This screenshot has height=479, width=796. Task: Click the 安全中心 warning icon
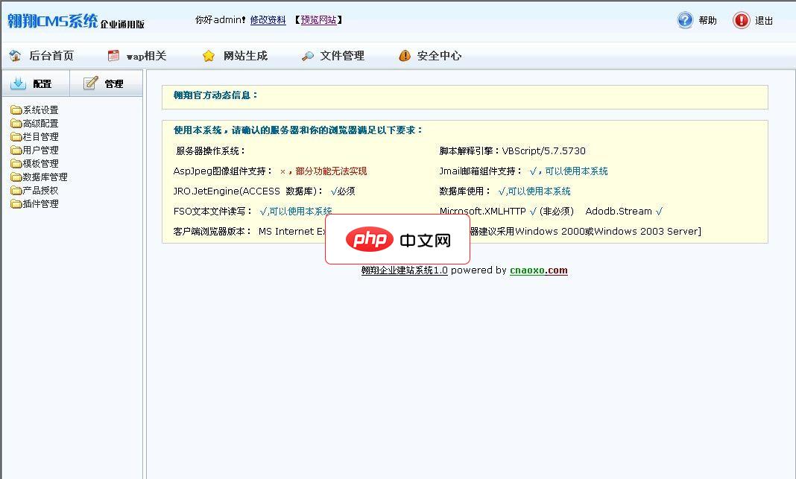pyautogui.click(x=404, y=55)
